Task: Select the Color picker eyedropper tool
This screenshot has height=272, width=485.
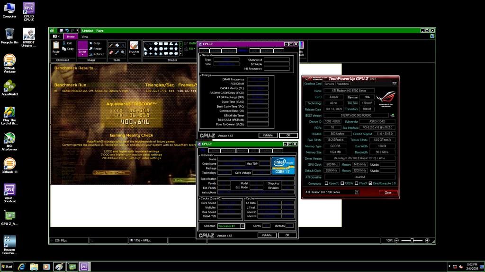Action: pos(117,52)
